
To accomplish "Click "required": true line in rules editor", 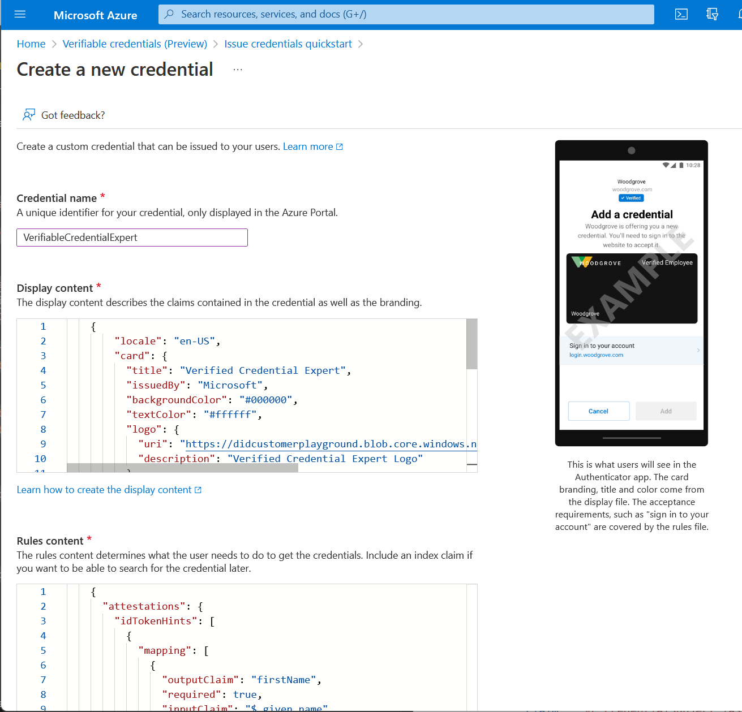I will click(212, 694).
